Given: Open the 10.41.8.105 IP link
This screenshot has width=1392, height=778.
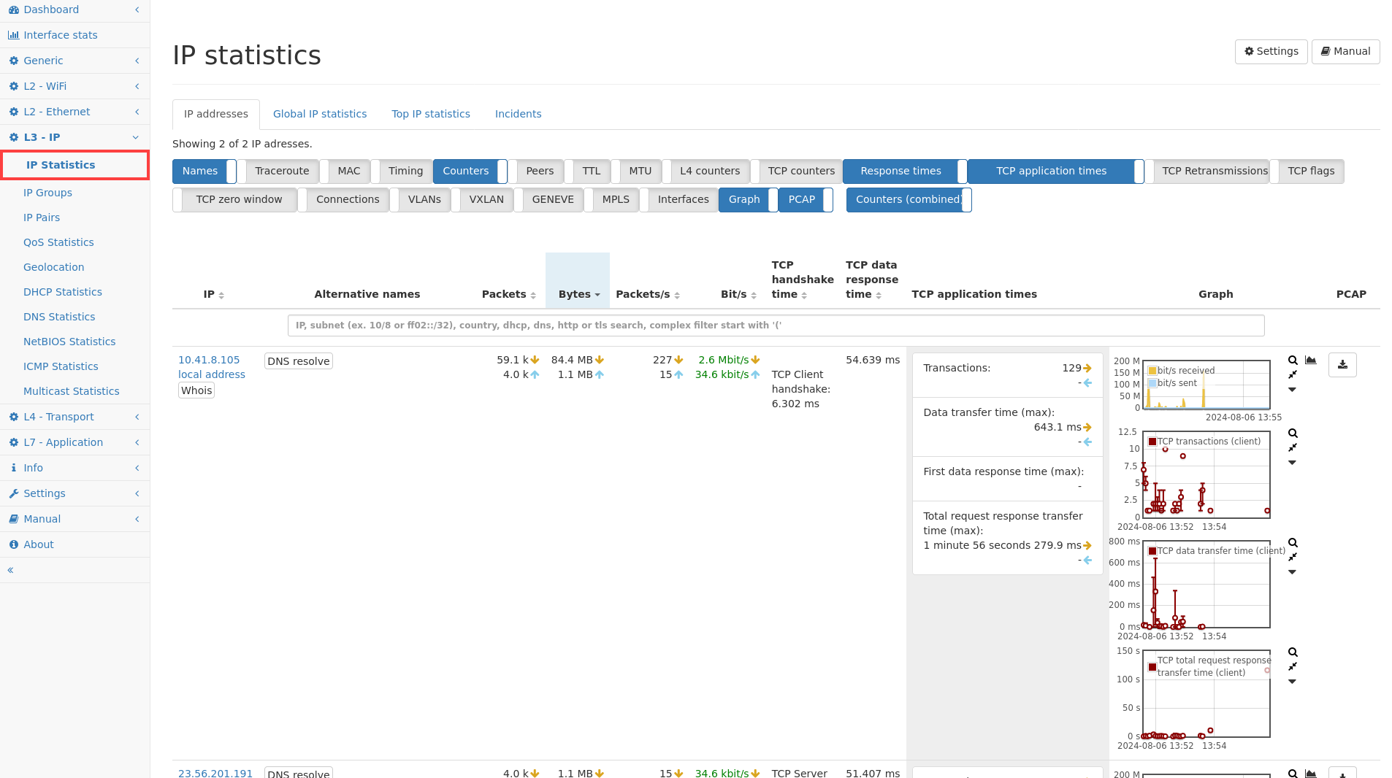Looking at the screenshot, I should [x=209, y=360].
